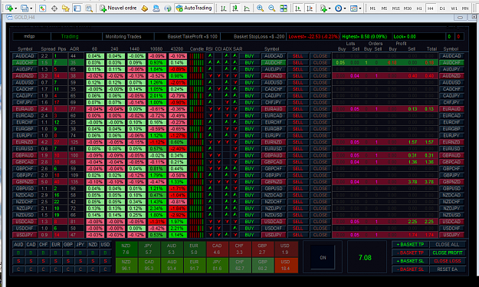Click the icon right of the book icon
This screenshot has height=287, width=479.
pos(156,8)
